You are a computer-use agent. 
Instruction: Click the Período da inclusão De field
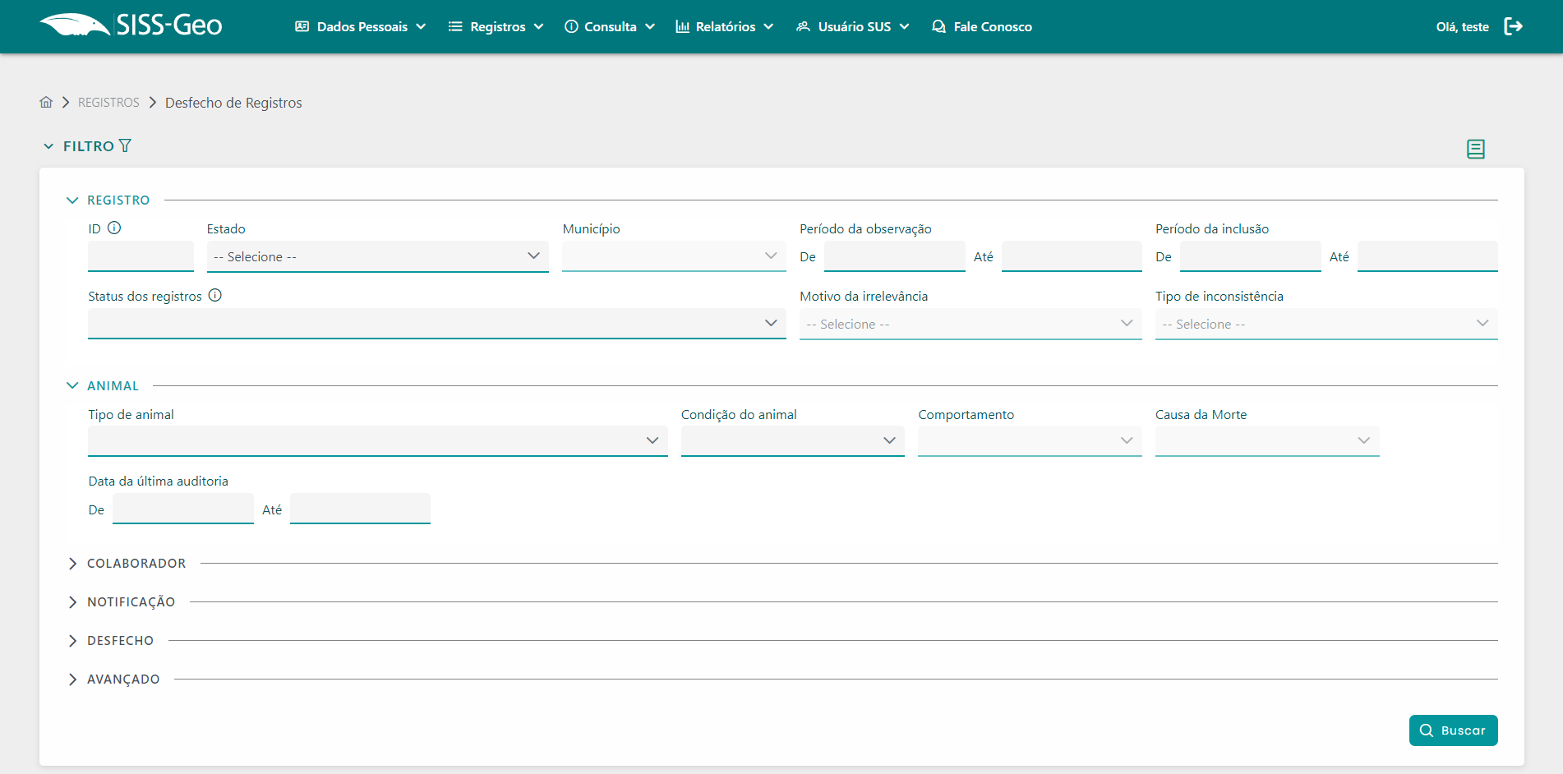[x=1250, y=256]
